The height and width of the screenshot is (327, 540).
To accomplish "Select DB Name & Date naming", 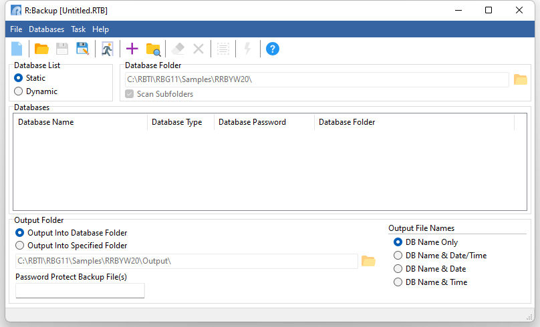I will (430, 268).
